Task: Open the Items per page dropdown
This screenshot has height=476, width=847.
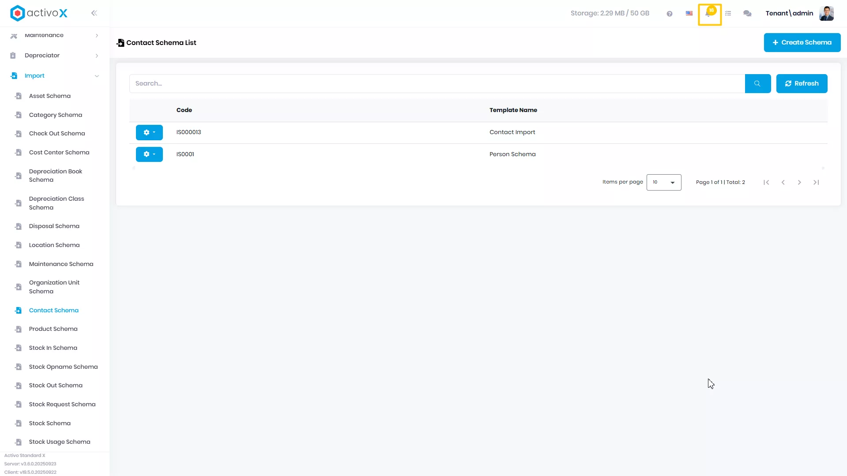Action: pyautogui.click(x=664, y=182)
